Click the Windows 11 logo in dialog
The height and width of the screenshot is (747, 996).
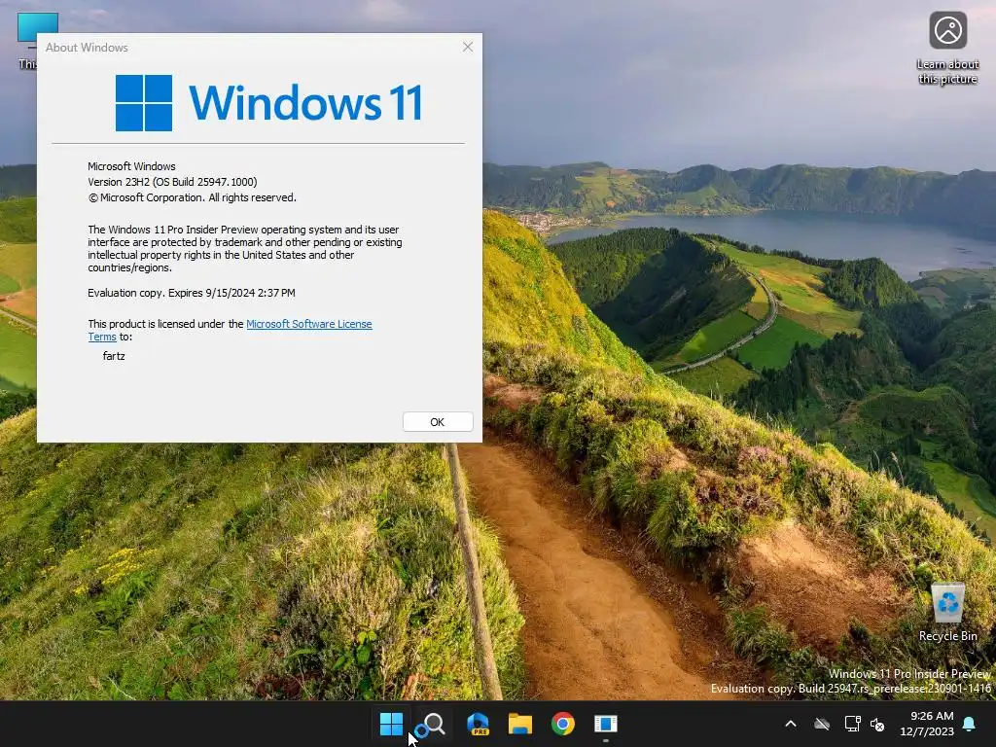(268, 102)
